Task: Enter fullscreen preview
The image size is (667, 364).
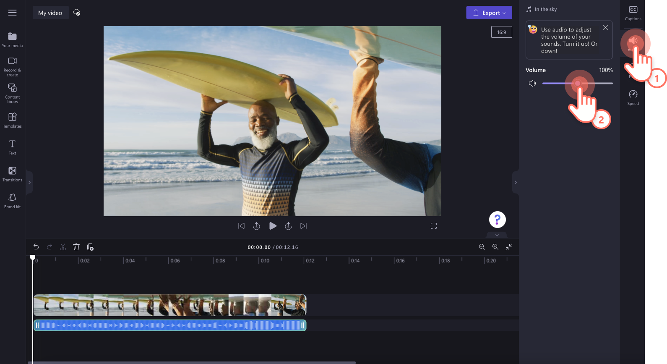Action: tap(434, 226)
